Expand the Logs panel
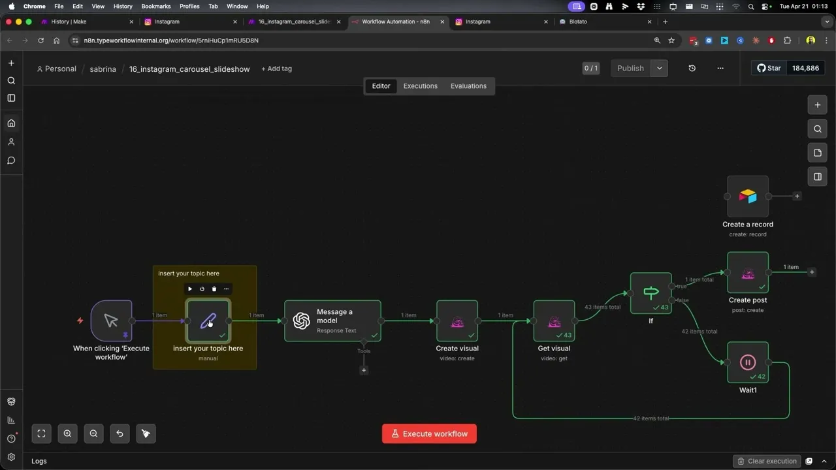Viewport: 836px width, 470px height. [x=39, y=461]
